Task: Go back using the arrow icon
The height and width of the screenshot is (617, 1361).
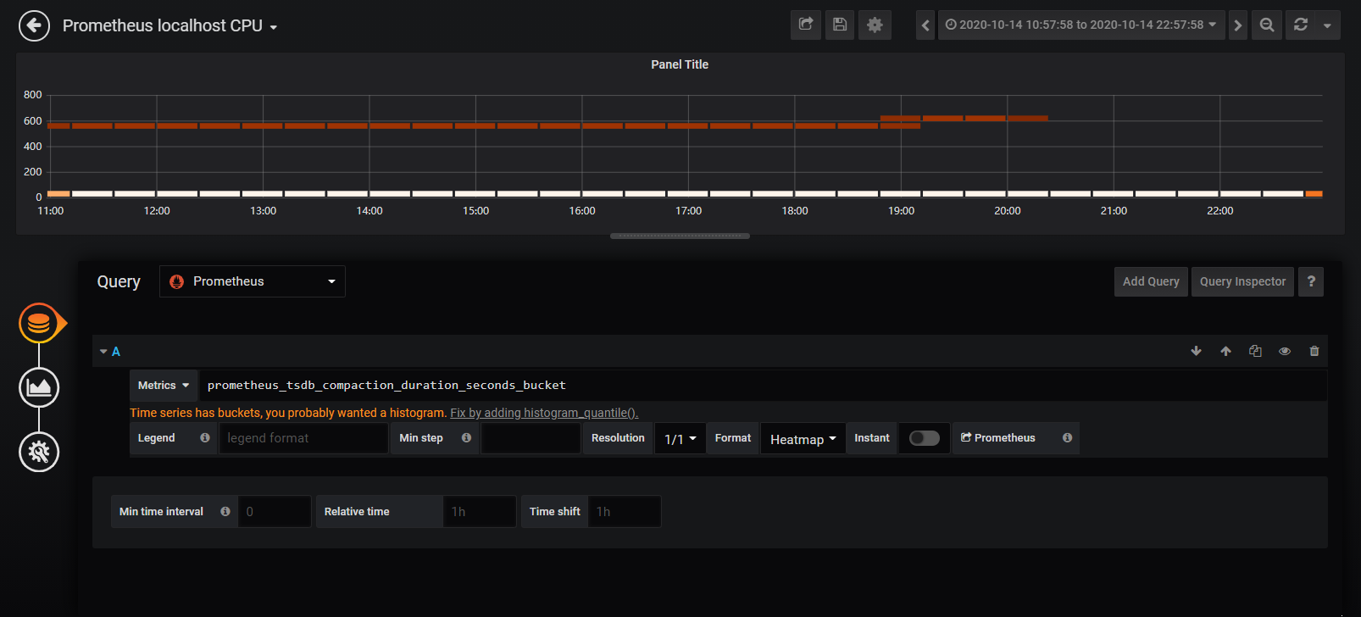Action: coord(34,25)
